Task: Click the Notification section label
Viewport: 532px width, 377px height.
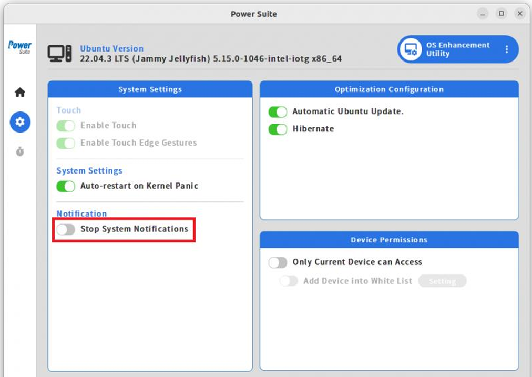Action: 81,214
